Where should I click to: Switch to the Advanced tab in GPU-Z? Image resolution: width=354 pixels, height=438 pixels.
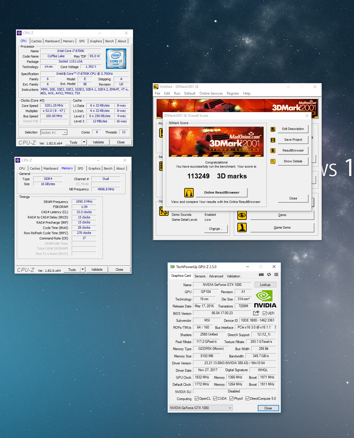[216, 276]
